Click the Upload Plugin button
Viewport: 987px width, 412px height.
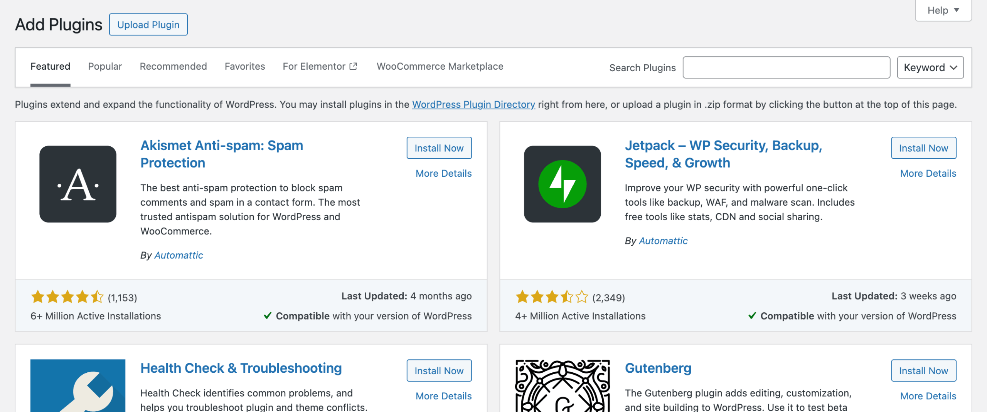tap(148, 25)
